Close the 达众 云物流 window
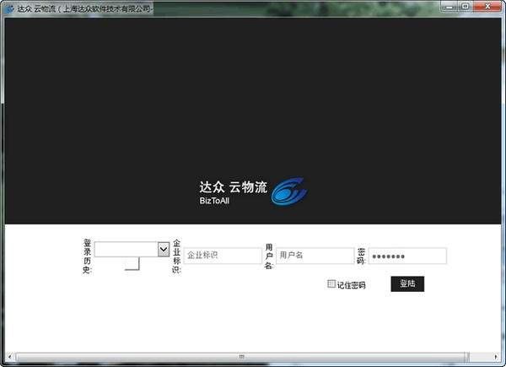The width and height of the screenshot is (506, 367). click(488, 6)
